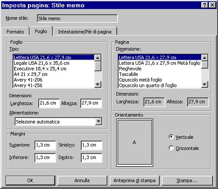This screenshot has width=218, height=189.
Task: Click the Inferiore margin field
Action: pyautogui.click(x=45, y=158)
